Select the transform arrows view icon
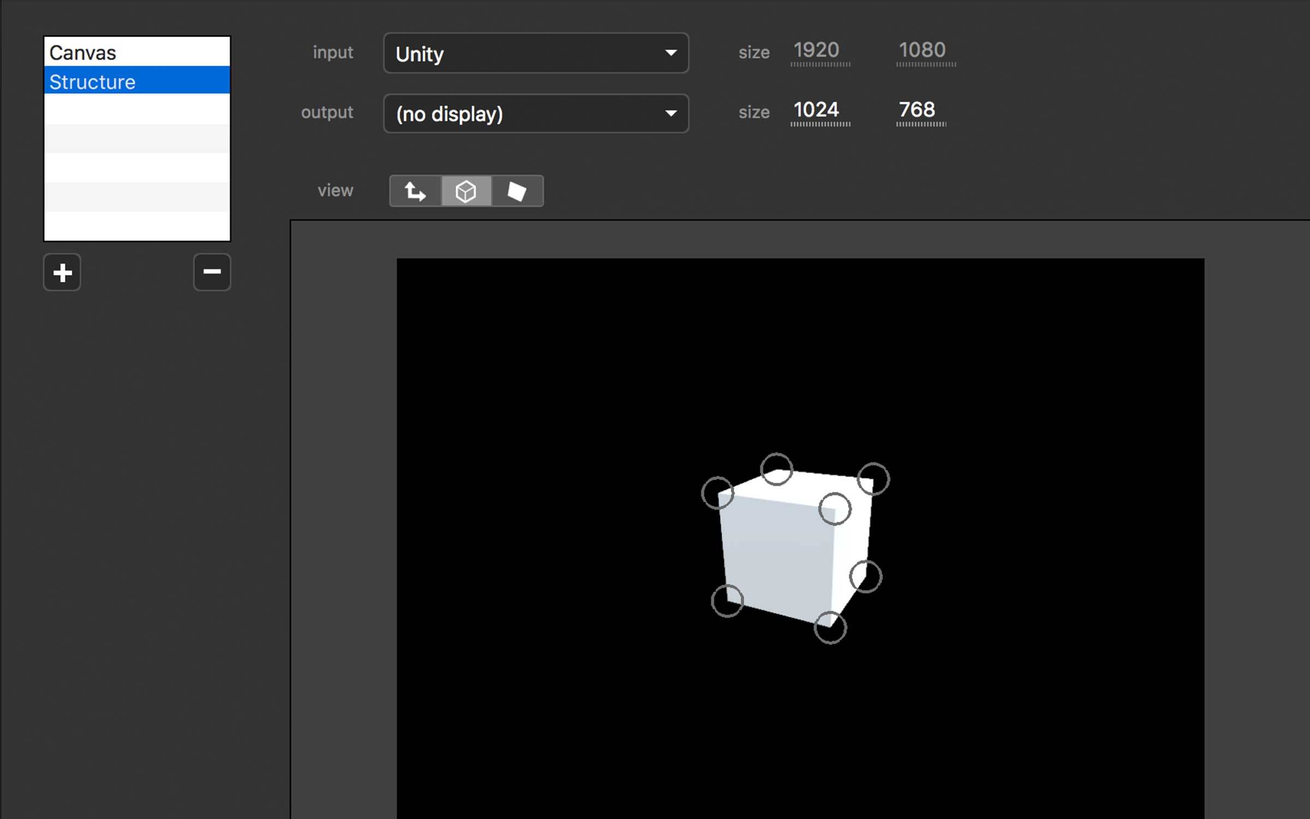 pyautogui.click(x=415, y=191)
